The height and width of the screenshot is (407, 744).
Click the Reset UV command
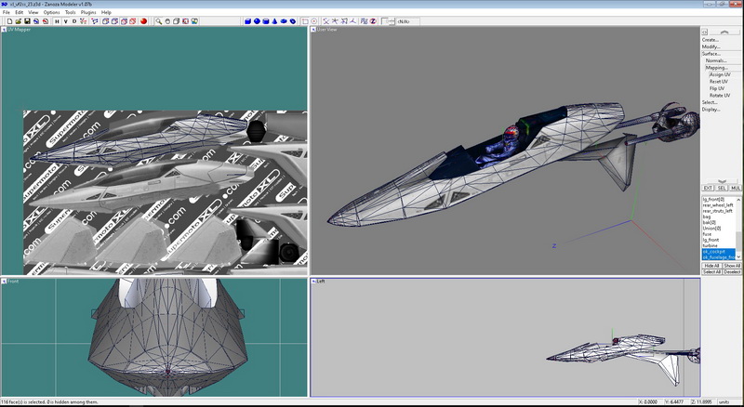(x=718, y=82)
